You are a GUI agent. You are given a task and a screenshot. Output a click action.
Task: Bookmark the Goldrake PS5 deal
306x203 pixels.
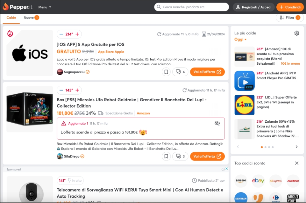[x=166, y=156]
